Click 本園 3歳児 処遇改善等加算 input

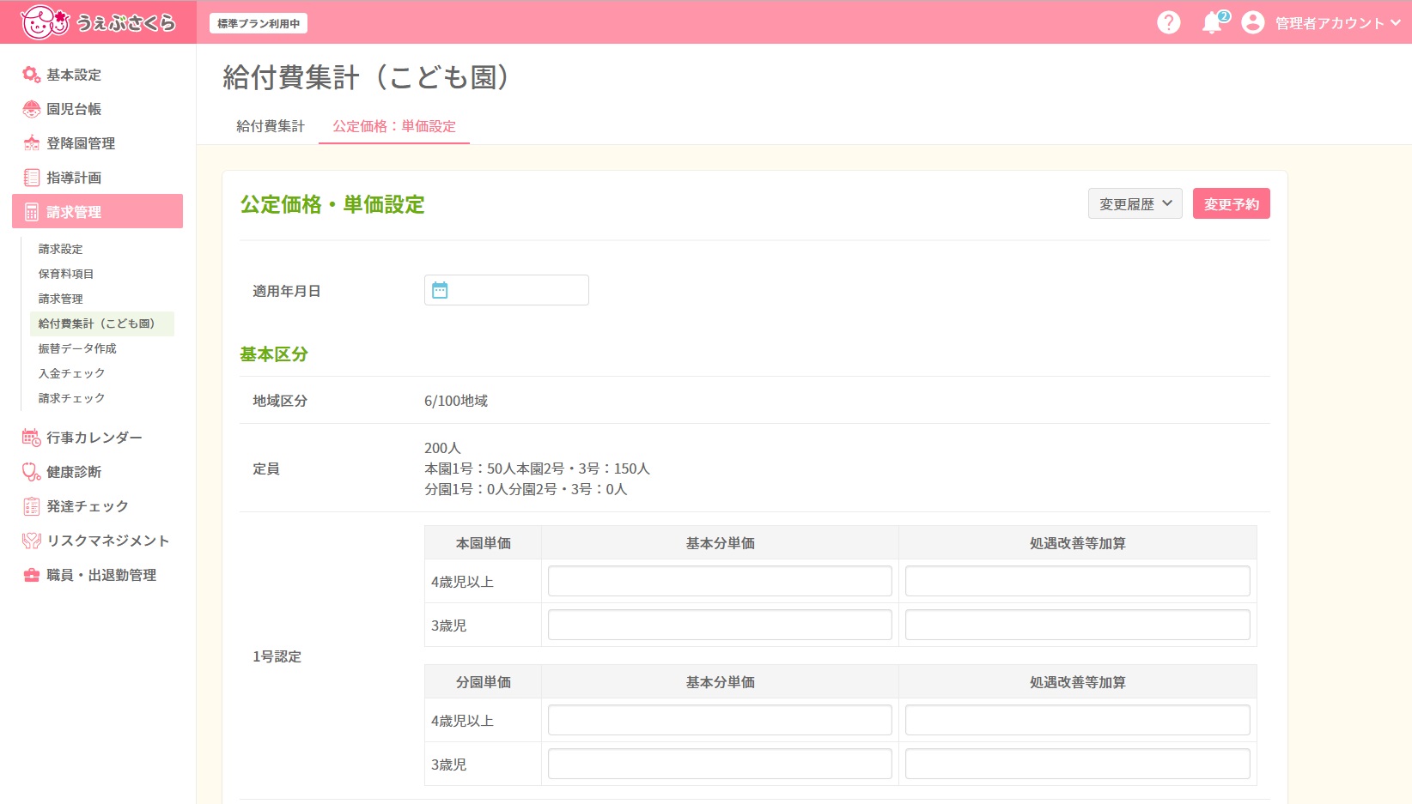point(1077,625)
